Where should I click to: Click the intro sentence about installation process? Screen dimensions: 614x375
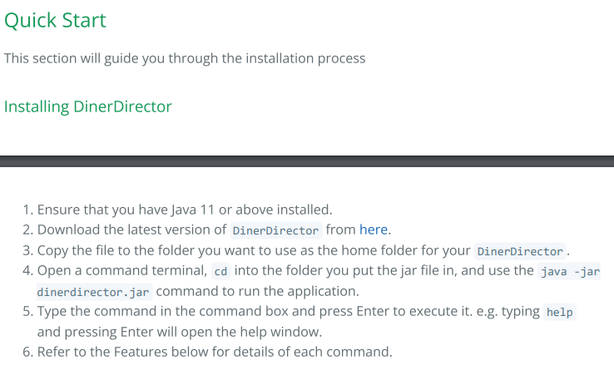coord(185,58)
